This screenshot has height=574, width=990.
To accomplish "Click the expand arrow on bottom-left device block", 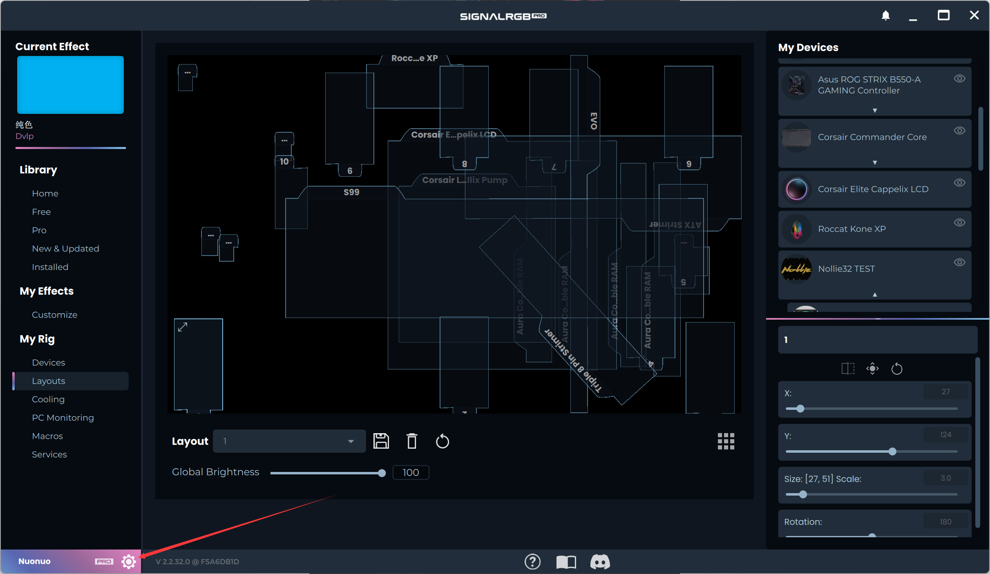I will 183,327.
